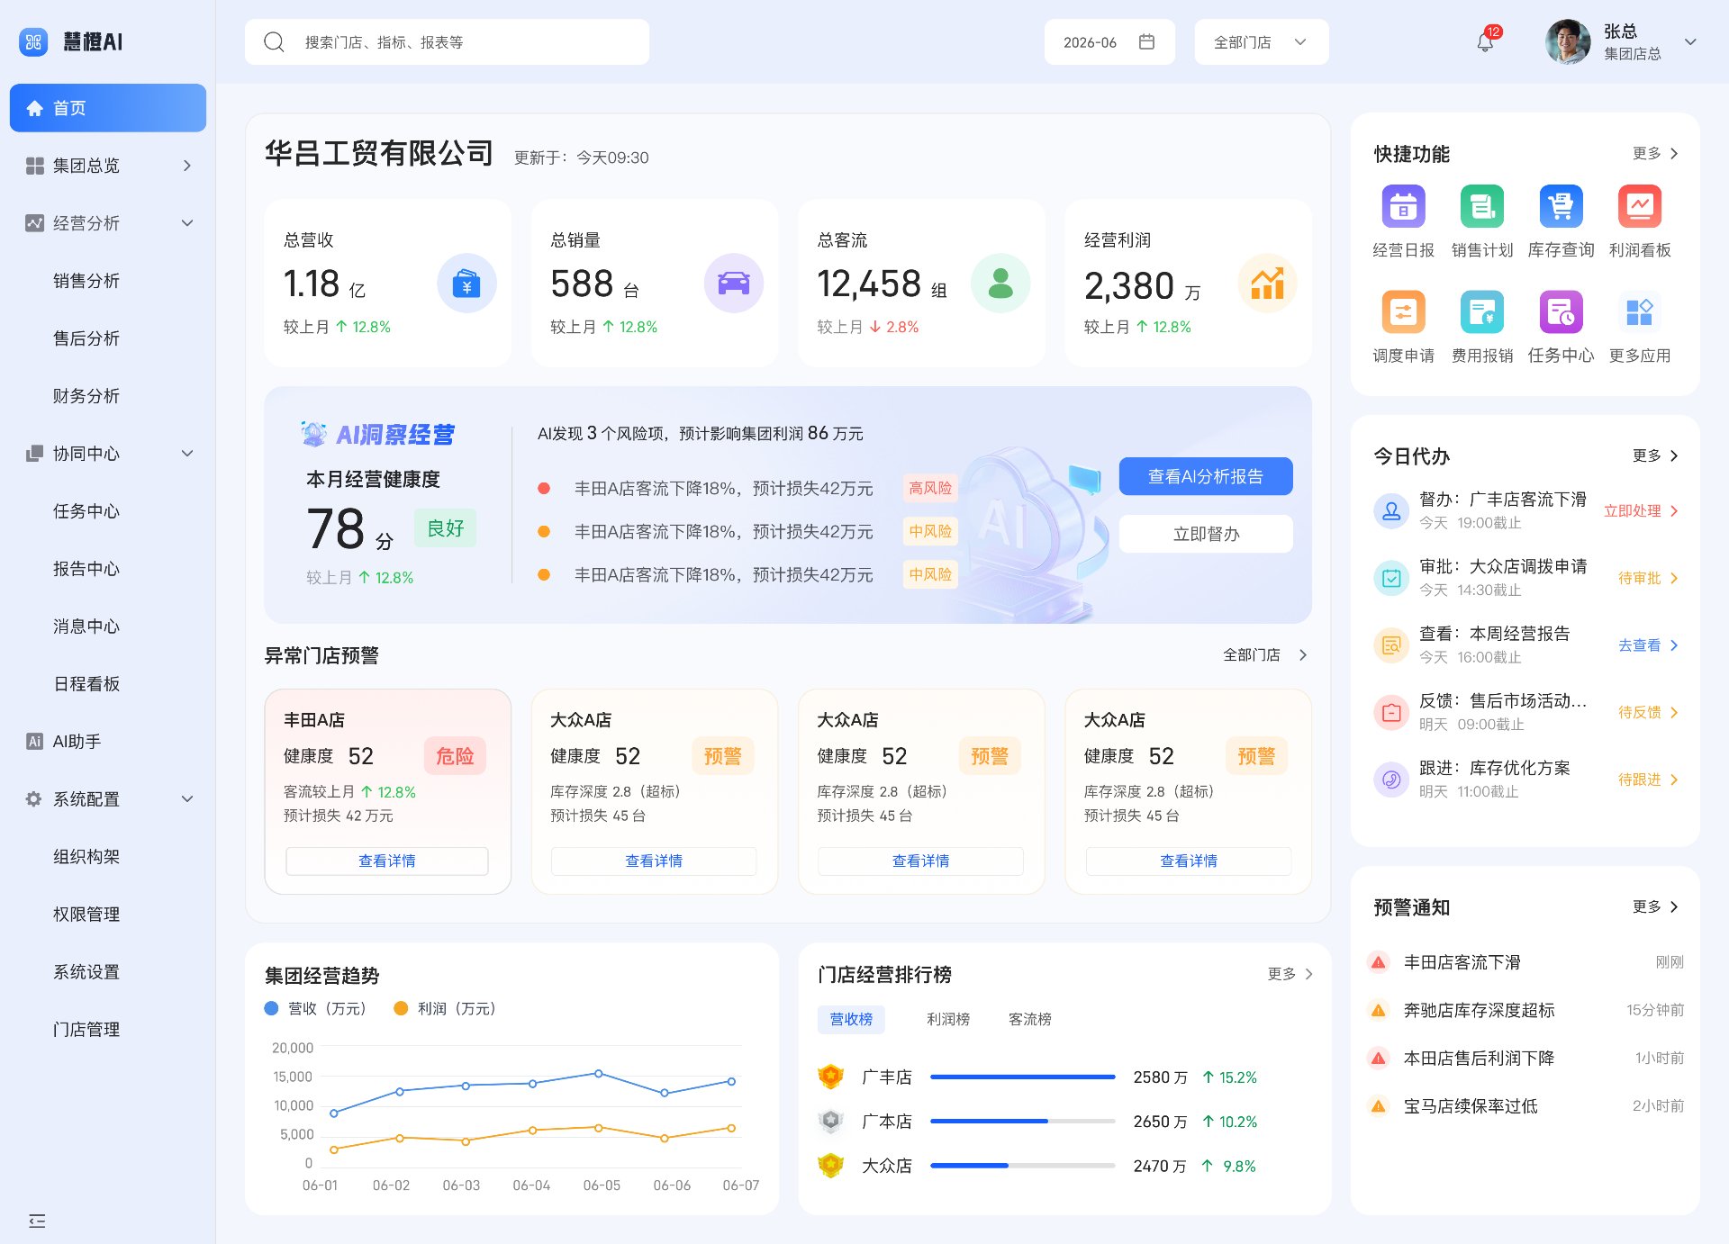Screen dimensions: 1729x1244
Task: Click the 总客流 person icon
Action: coord(1000,284)
